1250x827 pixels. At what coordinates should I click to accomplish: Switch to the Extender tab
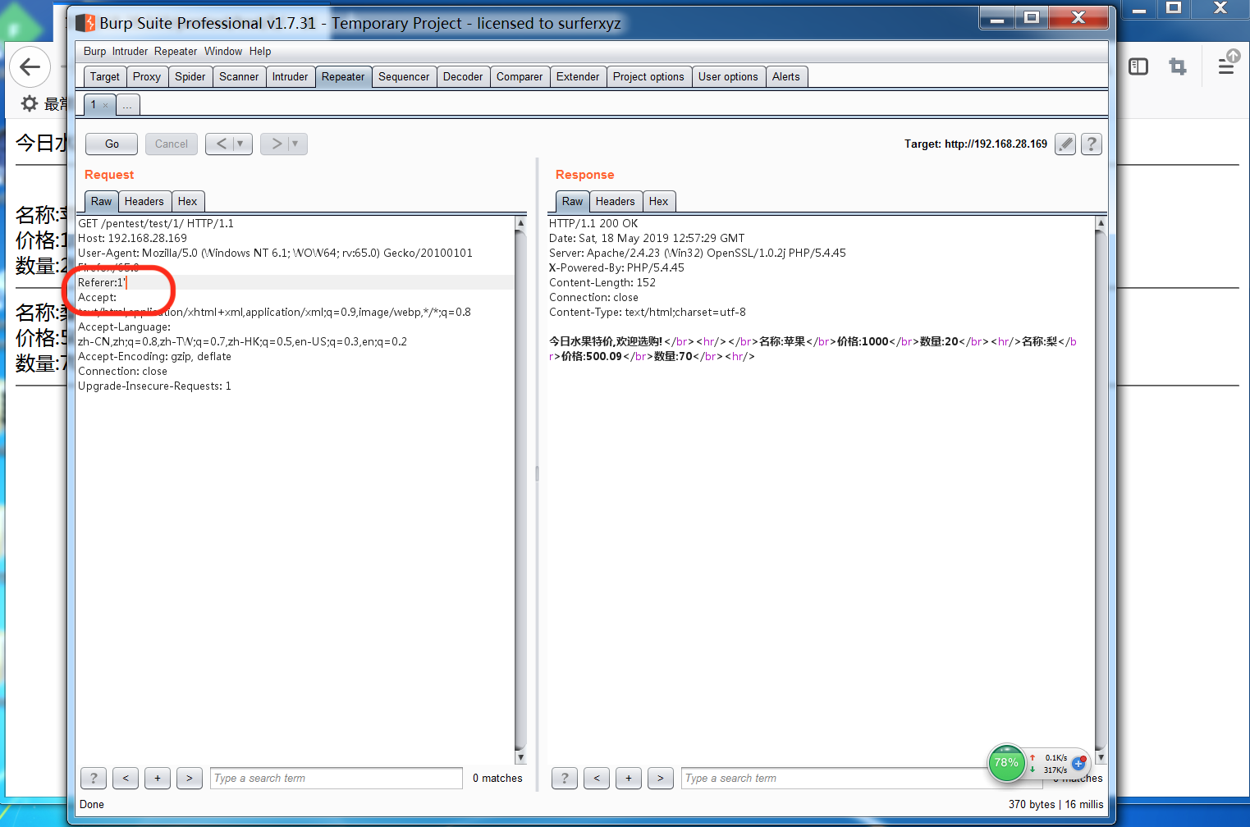point(578,76)
